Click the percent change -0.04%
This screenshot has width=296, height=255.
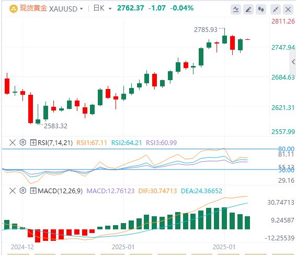coord(182,8)
